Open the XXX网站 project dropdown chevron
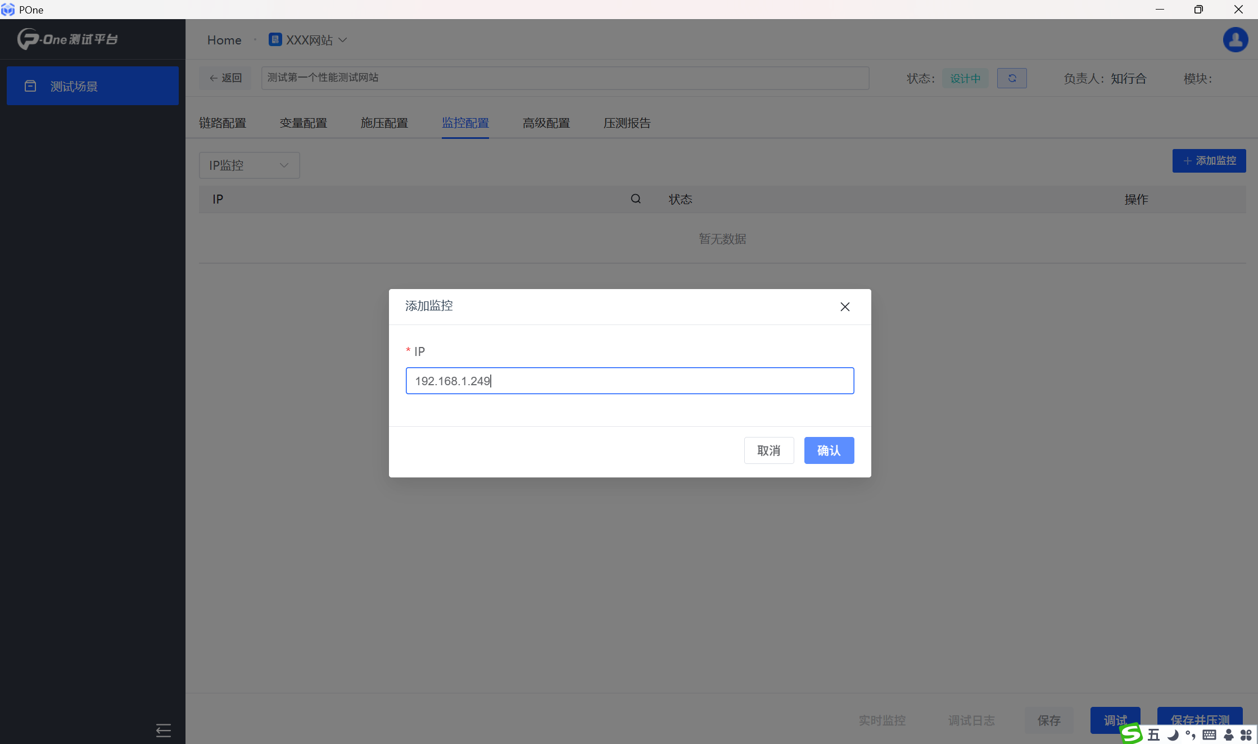 point(343,40)
